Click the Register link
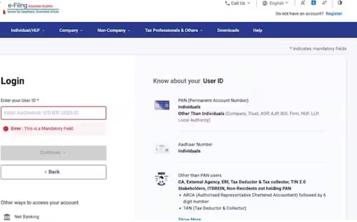Screen dimensions: 357x222 click(x=334, y=14)
